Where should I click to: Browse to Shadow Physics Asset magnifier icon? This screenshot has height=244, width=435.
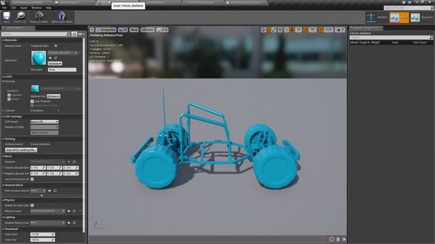tap(74, 223)
